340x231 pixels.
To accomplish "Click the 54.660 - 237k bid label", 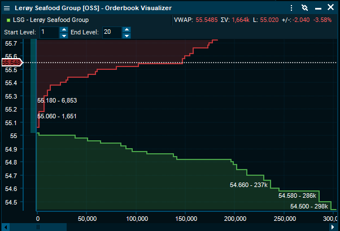I will 249,184.
